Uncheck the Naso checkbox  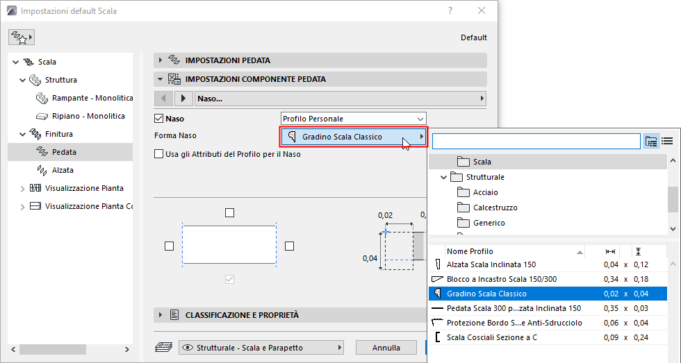click(x=159, y=119)
